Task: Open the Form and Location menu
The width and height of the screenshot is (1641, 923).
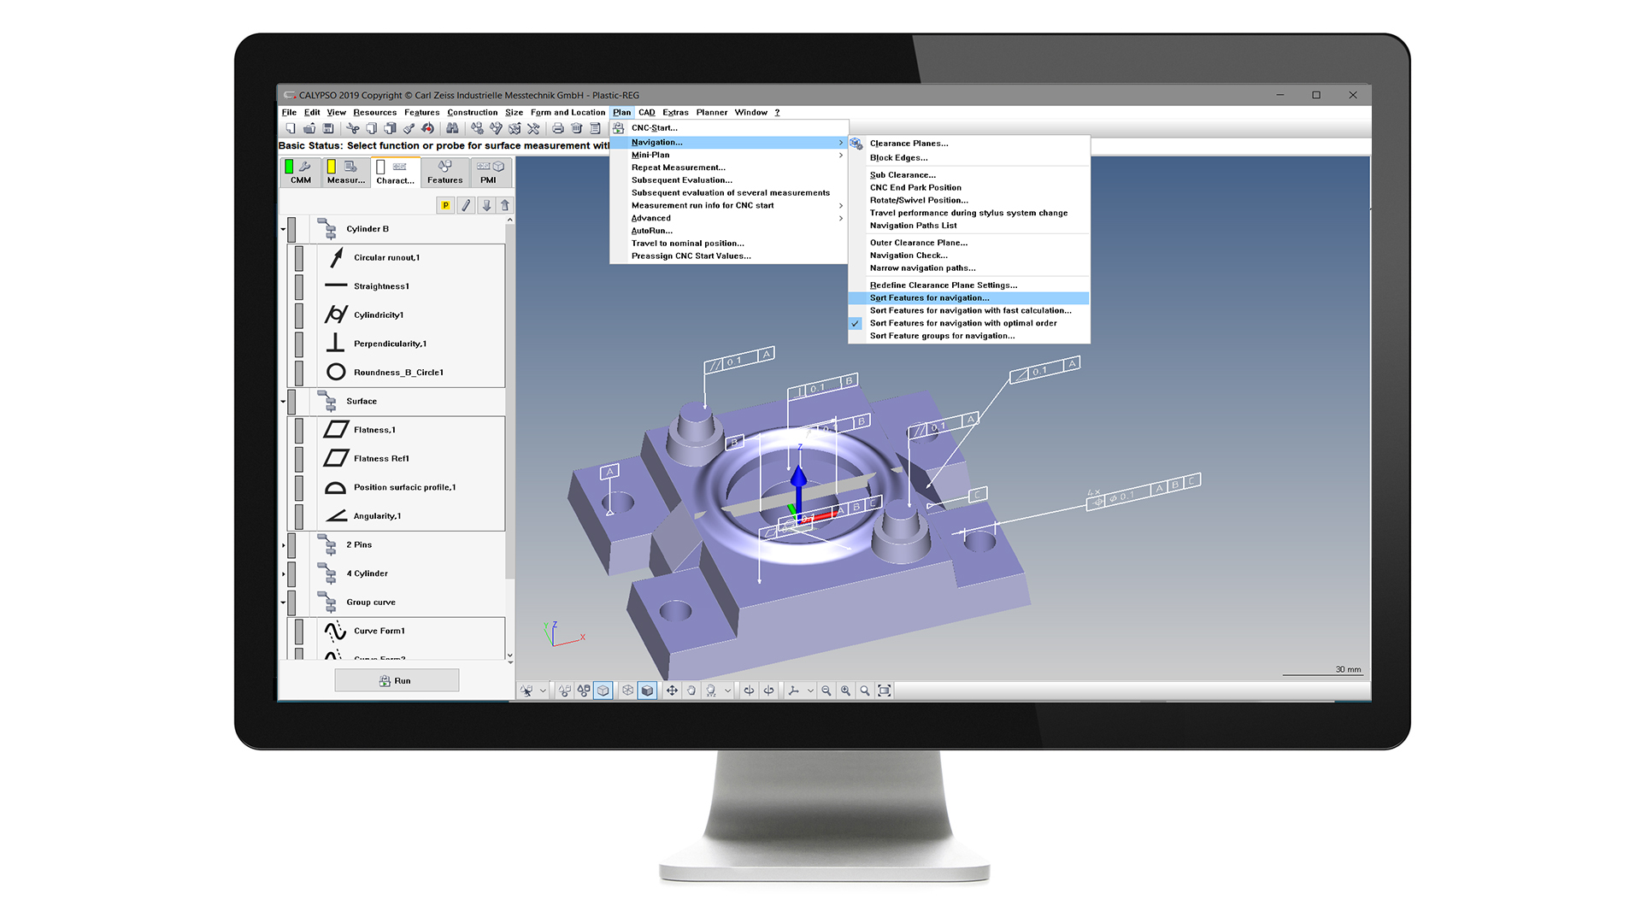Action: (568, 112)
